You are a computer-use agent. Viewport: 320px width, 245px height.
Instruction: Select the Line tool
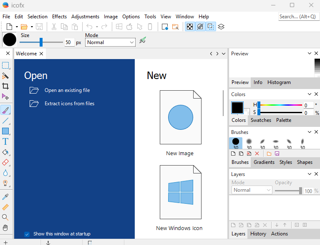pyautogui.click(x=5, y=121)
